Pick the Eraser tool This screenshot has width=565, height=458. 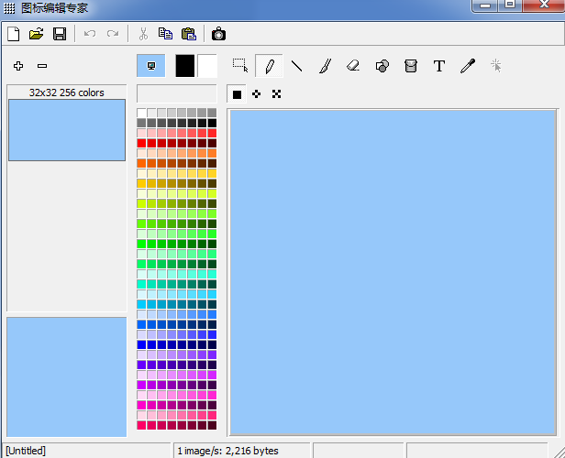click(353, 66)
